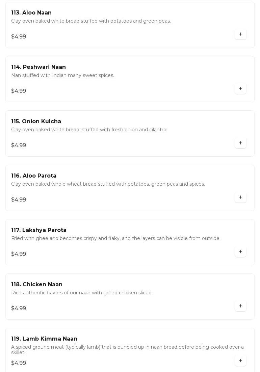Select the 119. Lamb Kimma Naan title
This screenshot has height=372, width=260.
(x=44, y=339)
